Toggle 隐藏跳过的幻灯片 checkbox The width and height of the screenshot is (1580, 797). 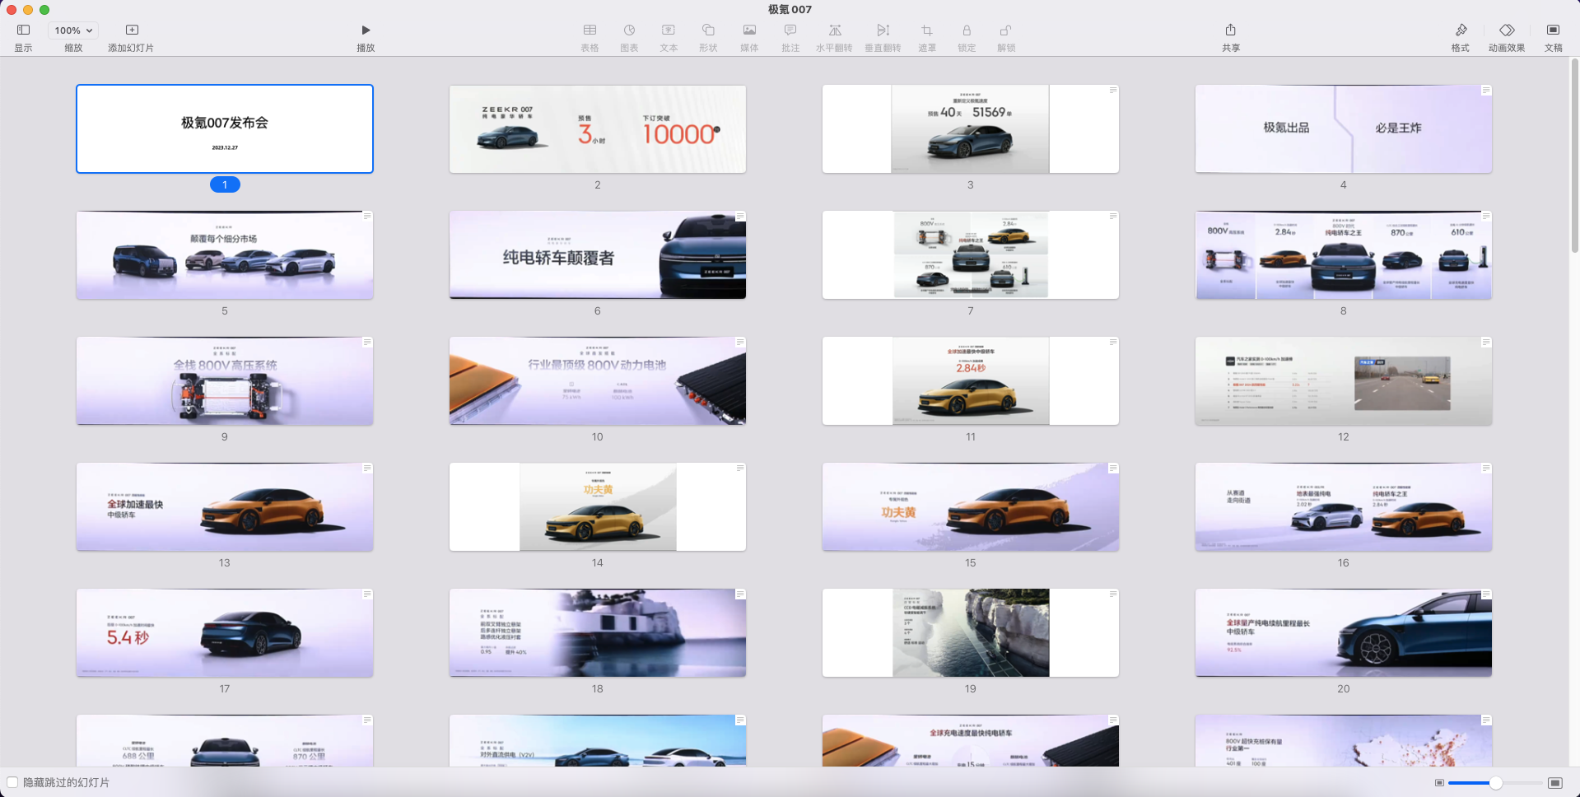[12, 782]
